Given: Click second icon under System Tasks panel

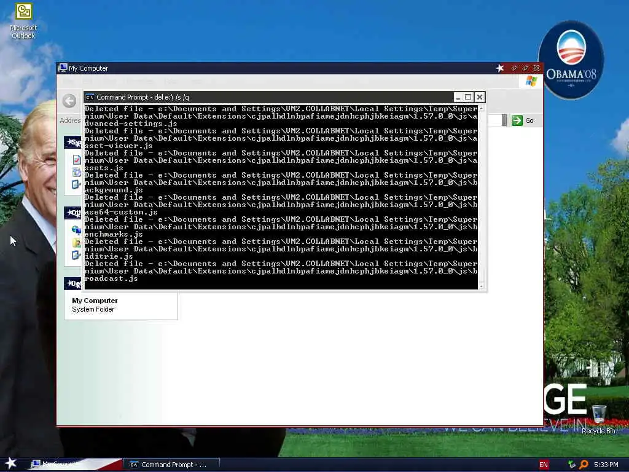Looking at the screenshot, I should click(77, 172).
